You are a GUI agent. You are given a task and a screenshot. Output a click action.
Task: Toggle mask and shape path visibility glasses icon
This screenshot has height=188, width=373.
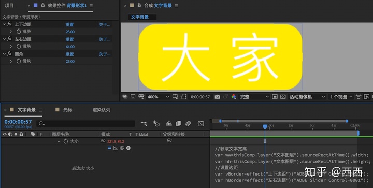141,96
